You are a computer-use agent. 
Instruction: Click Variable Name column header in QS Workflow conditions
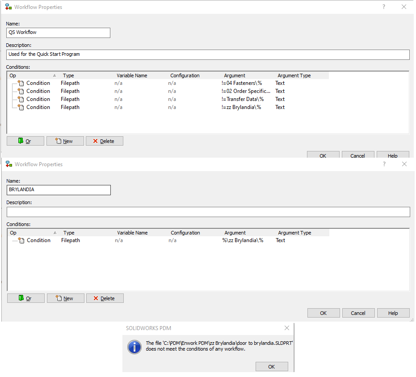(x=140, y=75)
